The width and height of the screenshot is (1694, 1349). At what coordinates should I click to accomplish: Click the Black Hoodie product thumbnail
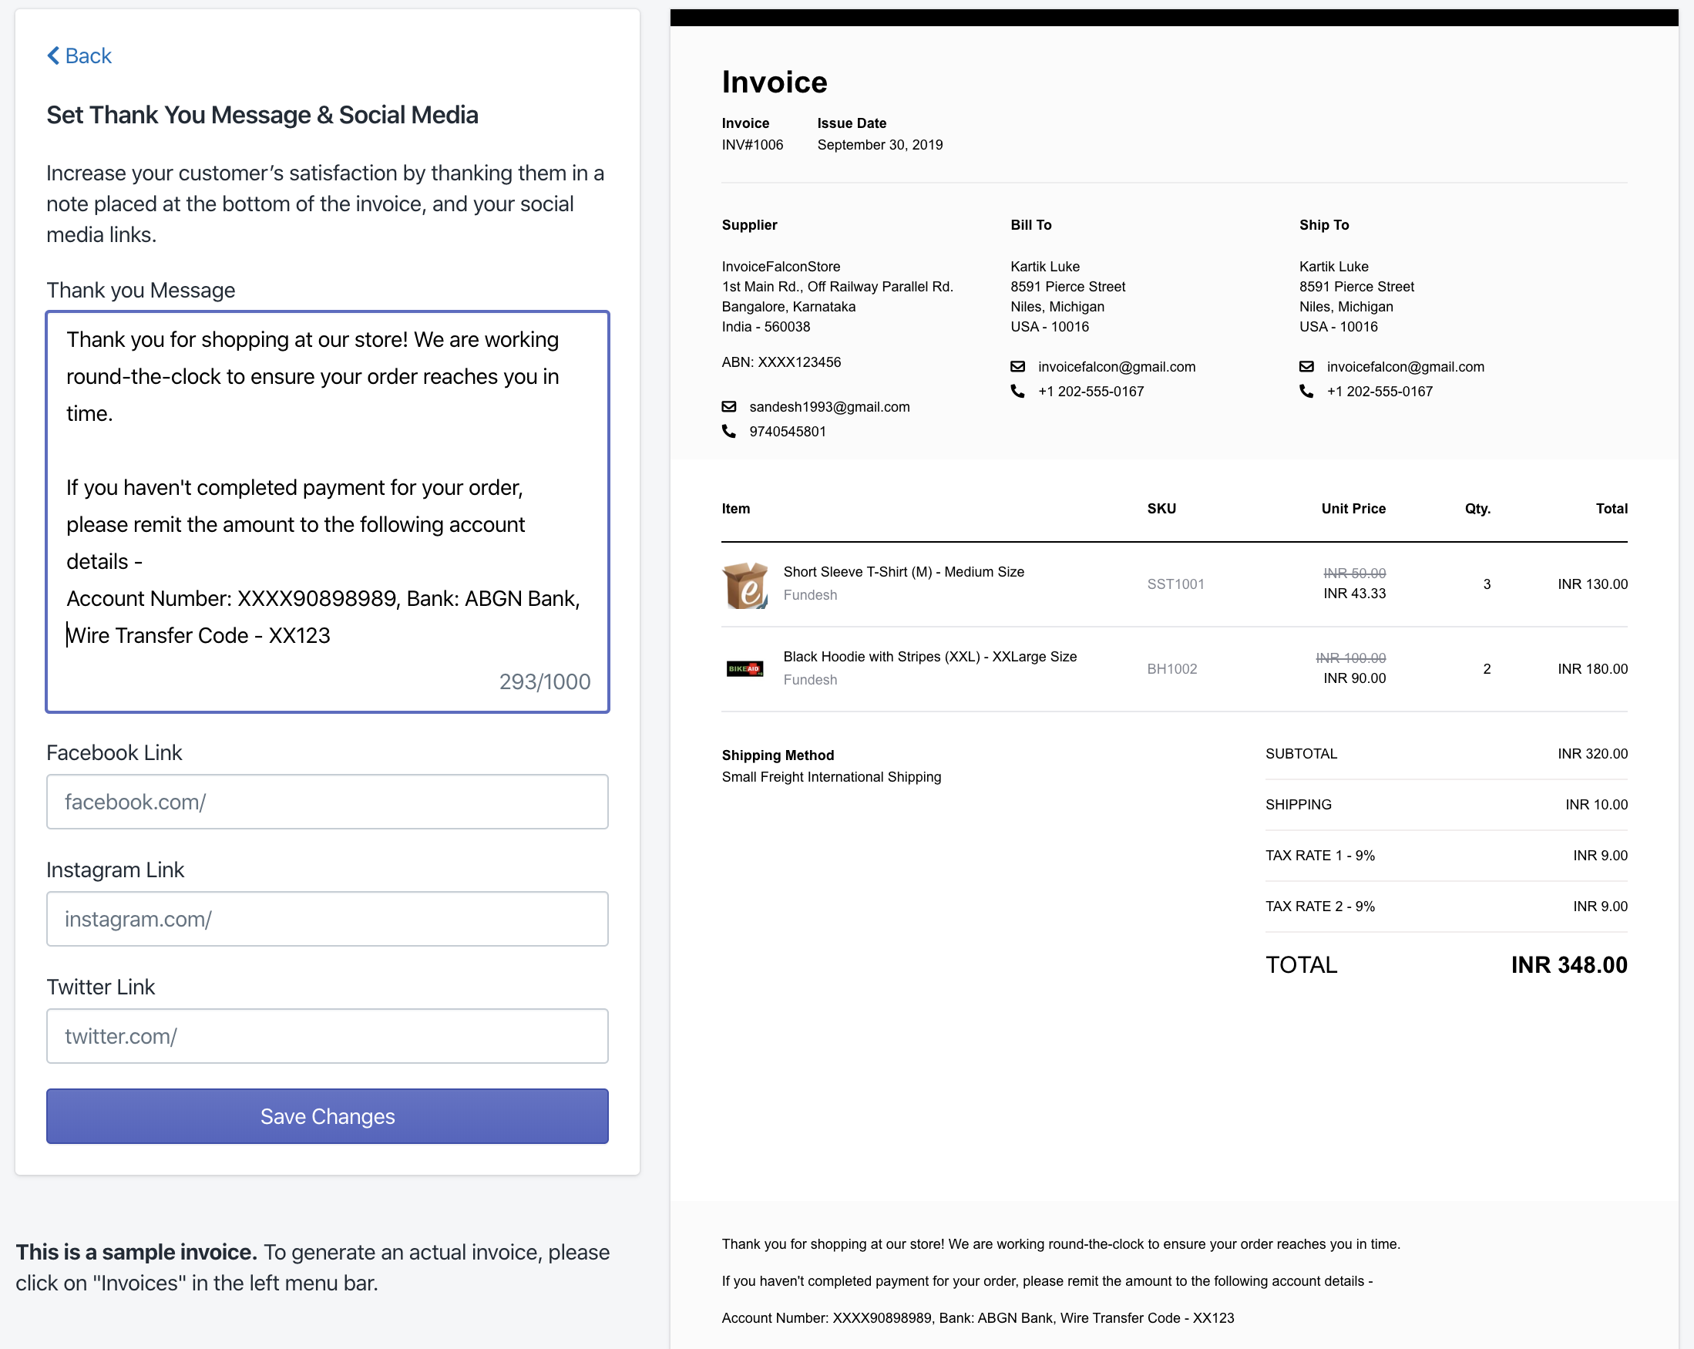(x=744, y=668)
